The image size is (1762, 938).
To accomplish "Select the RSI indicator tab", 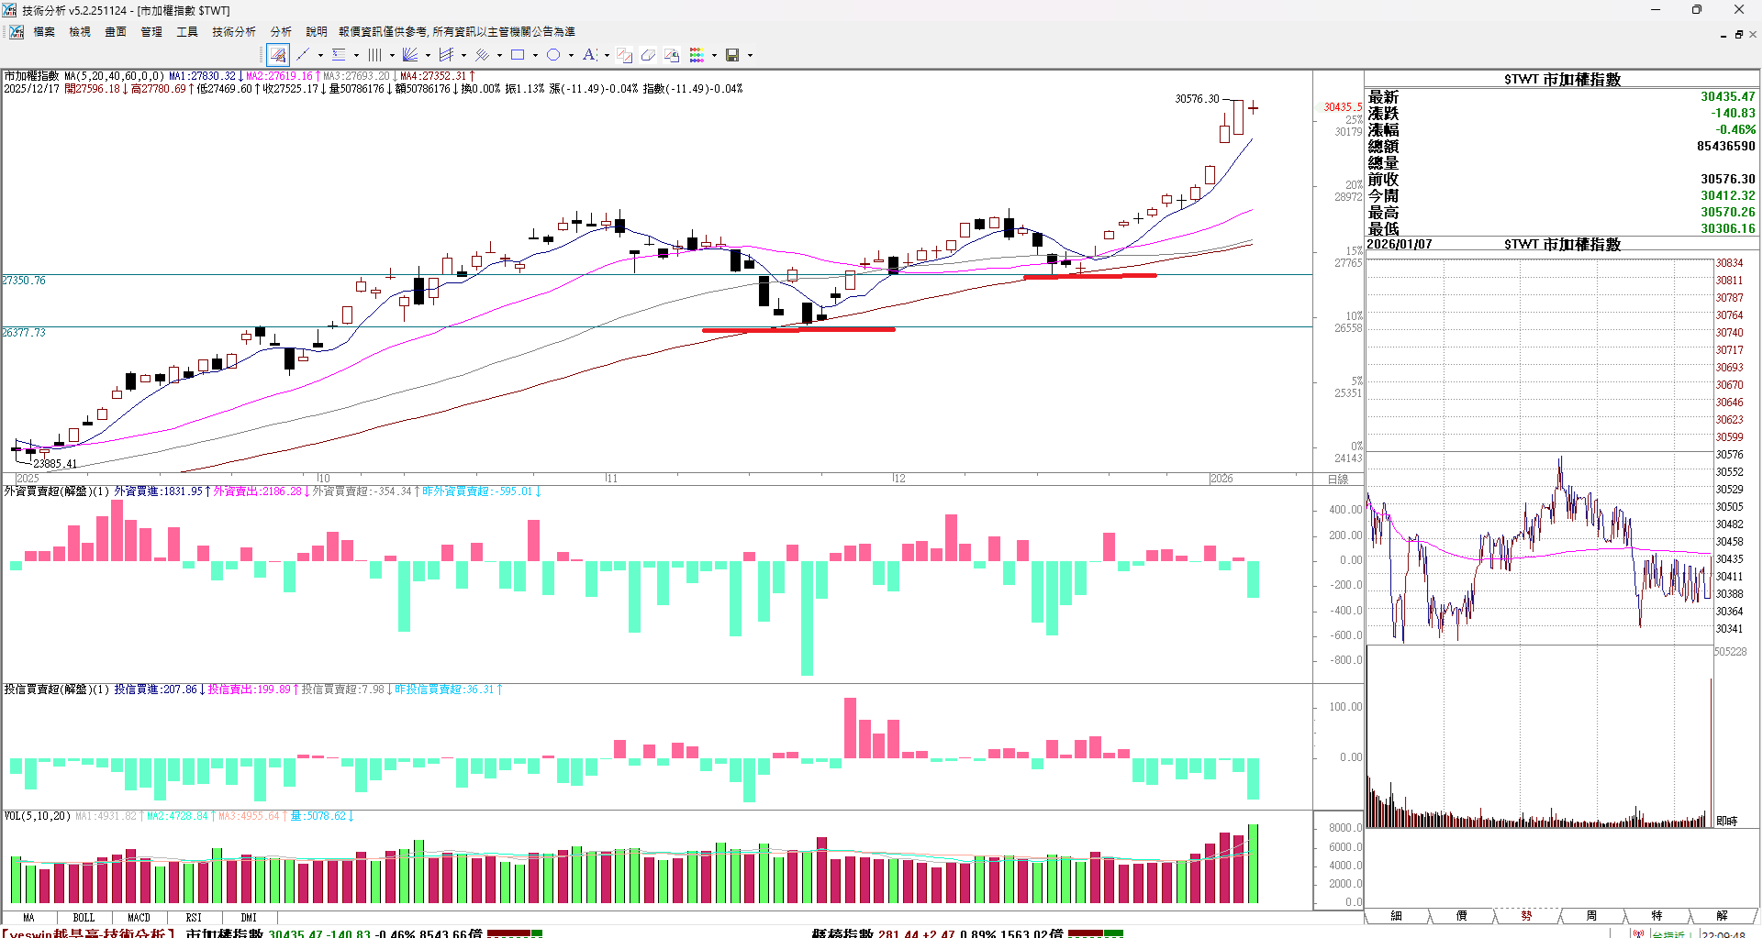I will [x=194, y=918].
